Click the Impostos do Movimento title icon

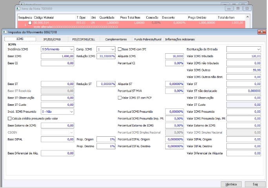point(5,32)
